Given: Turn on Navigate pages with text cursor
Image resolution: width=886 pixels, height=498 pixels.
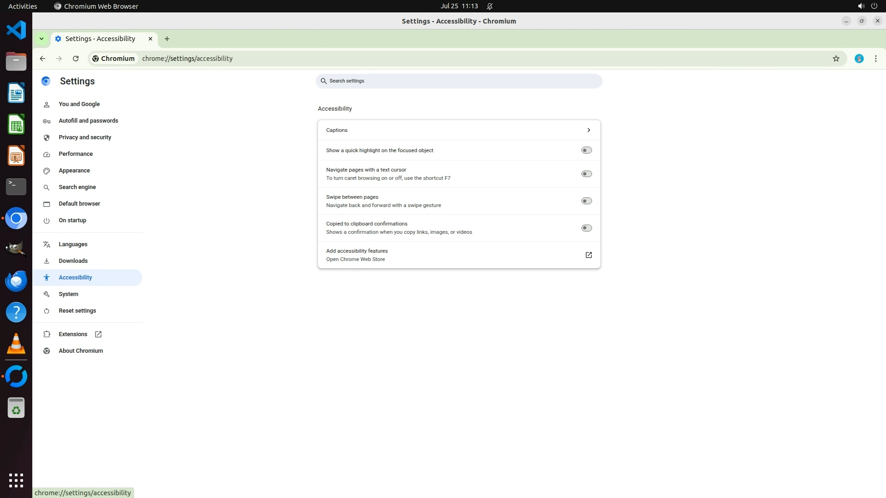Looking at the screenshot, I should 586,174.
